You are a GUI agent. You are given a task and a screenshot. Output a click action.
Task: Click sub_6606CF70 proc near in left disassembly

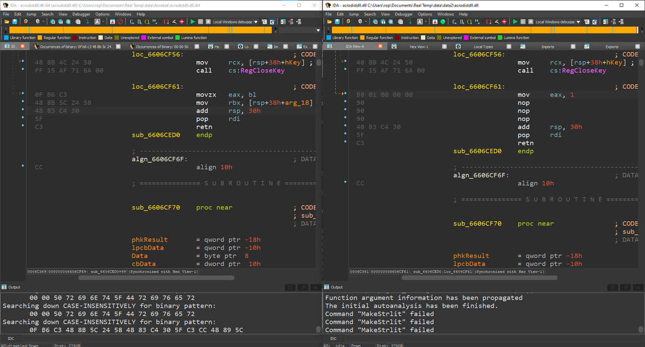183,207
